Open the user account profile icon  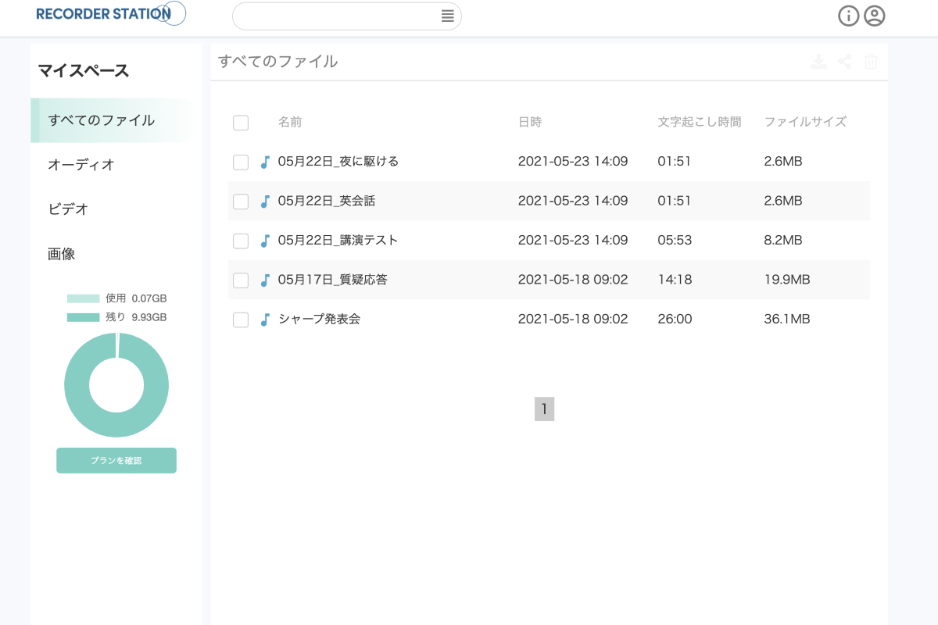[x=874, y=16]
